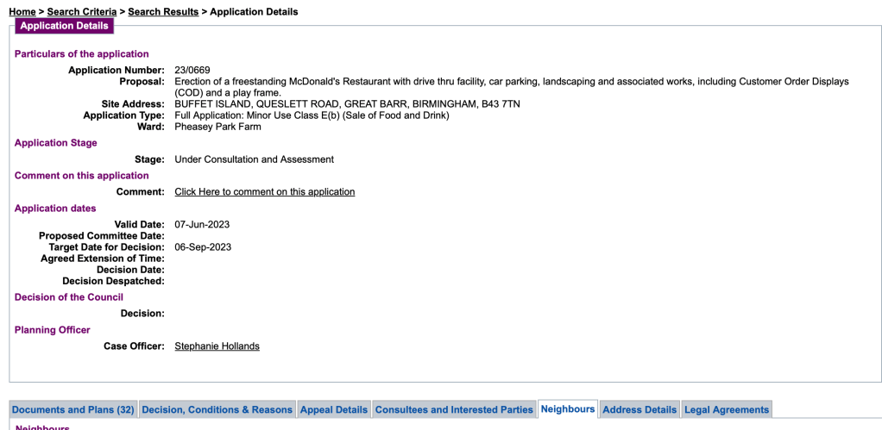Go to the Home breadcrumb link
This screenshot has height=430, width=882.
(x=22, y=12)
